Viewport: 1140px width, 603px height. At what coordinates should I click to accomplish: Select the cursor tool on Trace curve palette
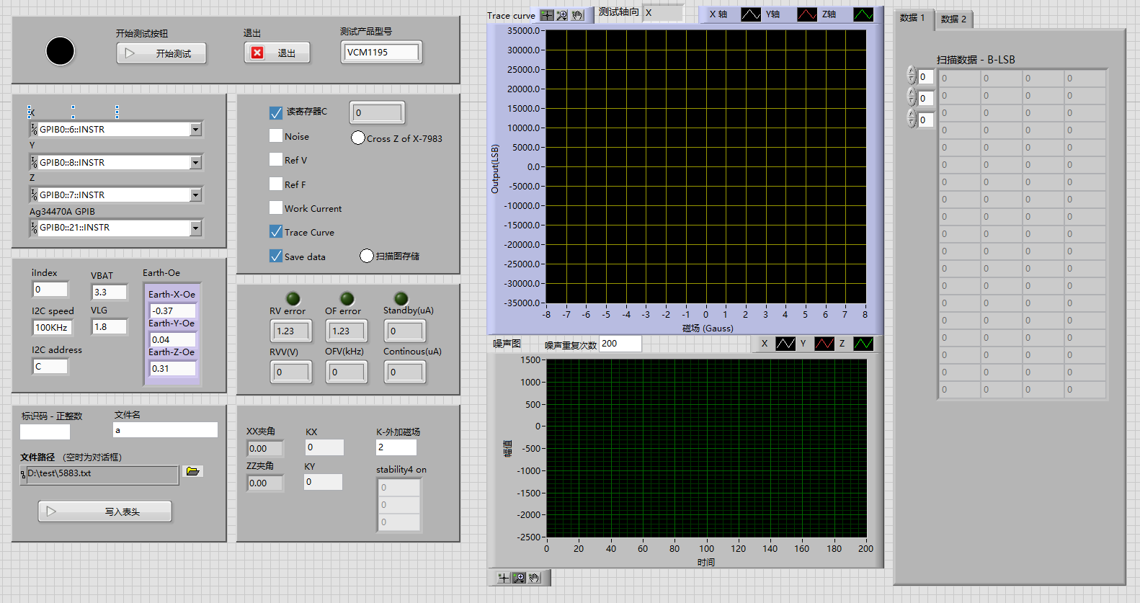coord(547,15)
